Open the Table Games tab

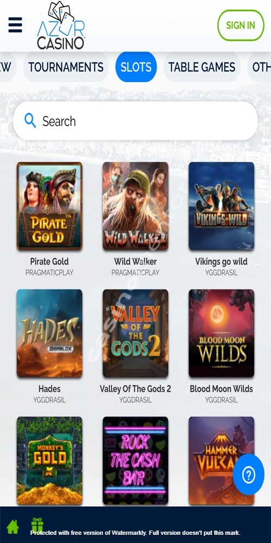click(x=202, y=67)
